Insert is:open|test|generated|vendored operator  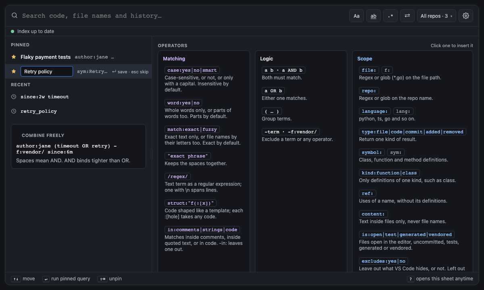point(407,234)
